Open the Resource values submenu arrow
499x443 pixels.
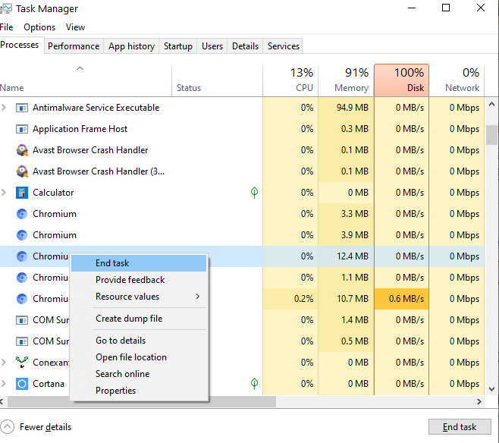(x=198, y=297)
